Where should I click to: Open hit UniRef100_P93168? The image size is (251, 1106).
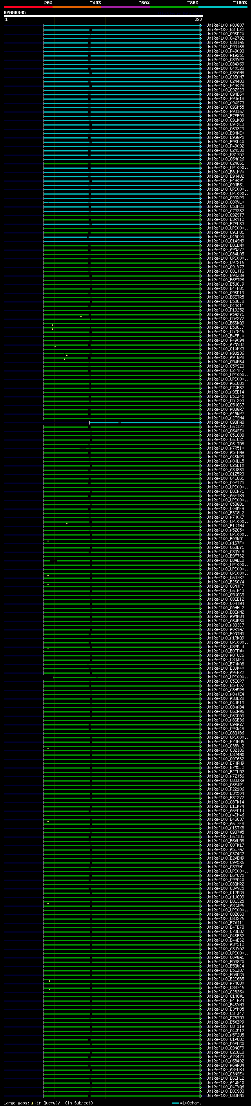[225, 47]
